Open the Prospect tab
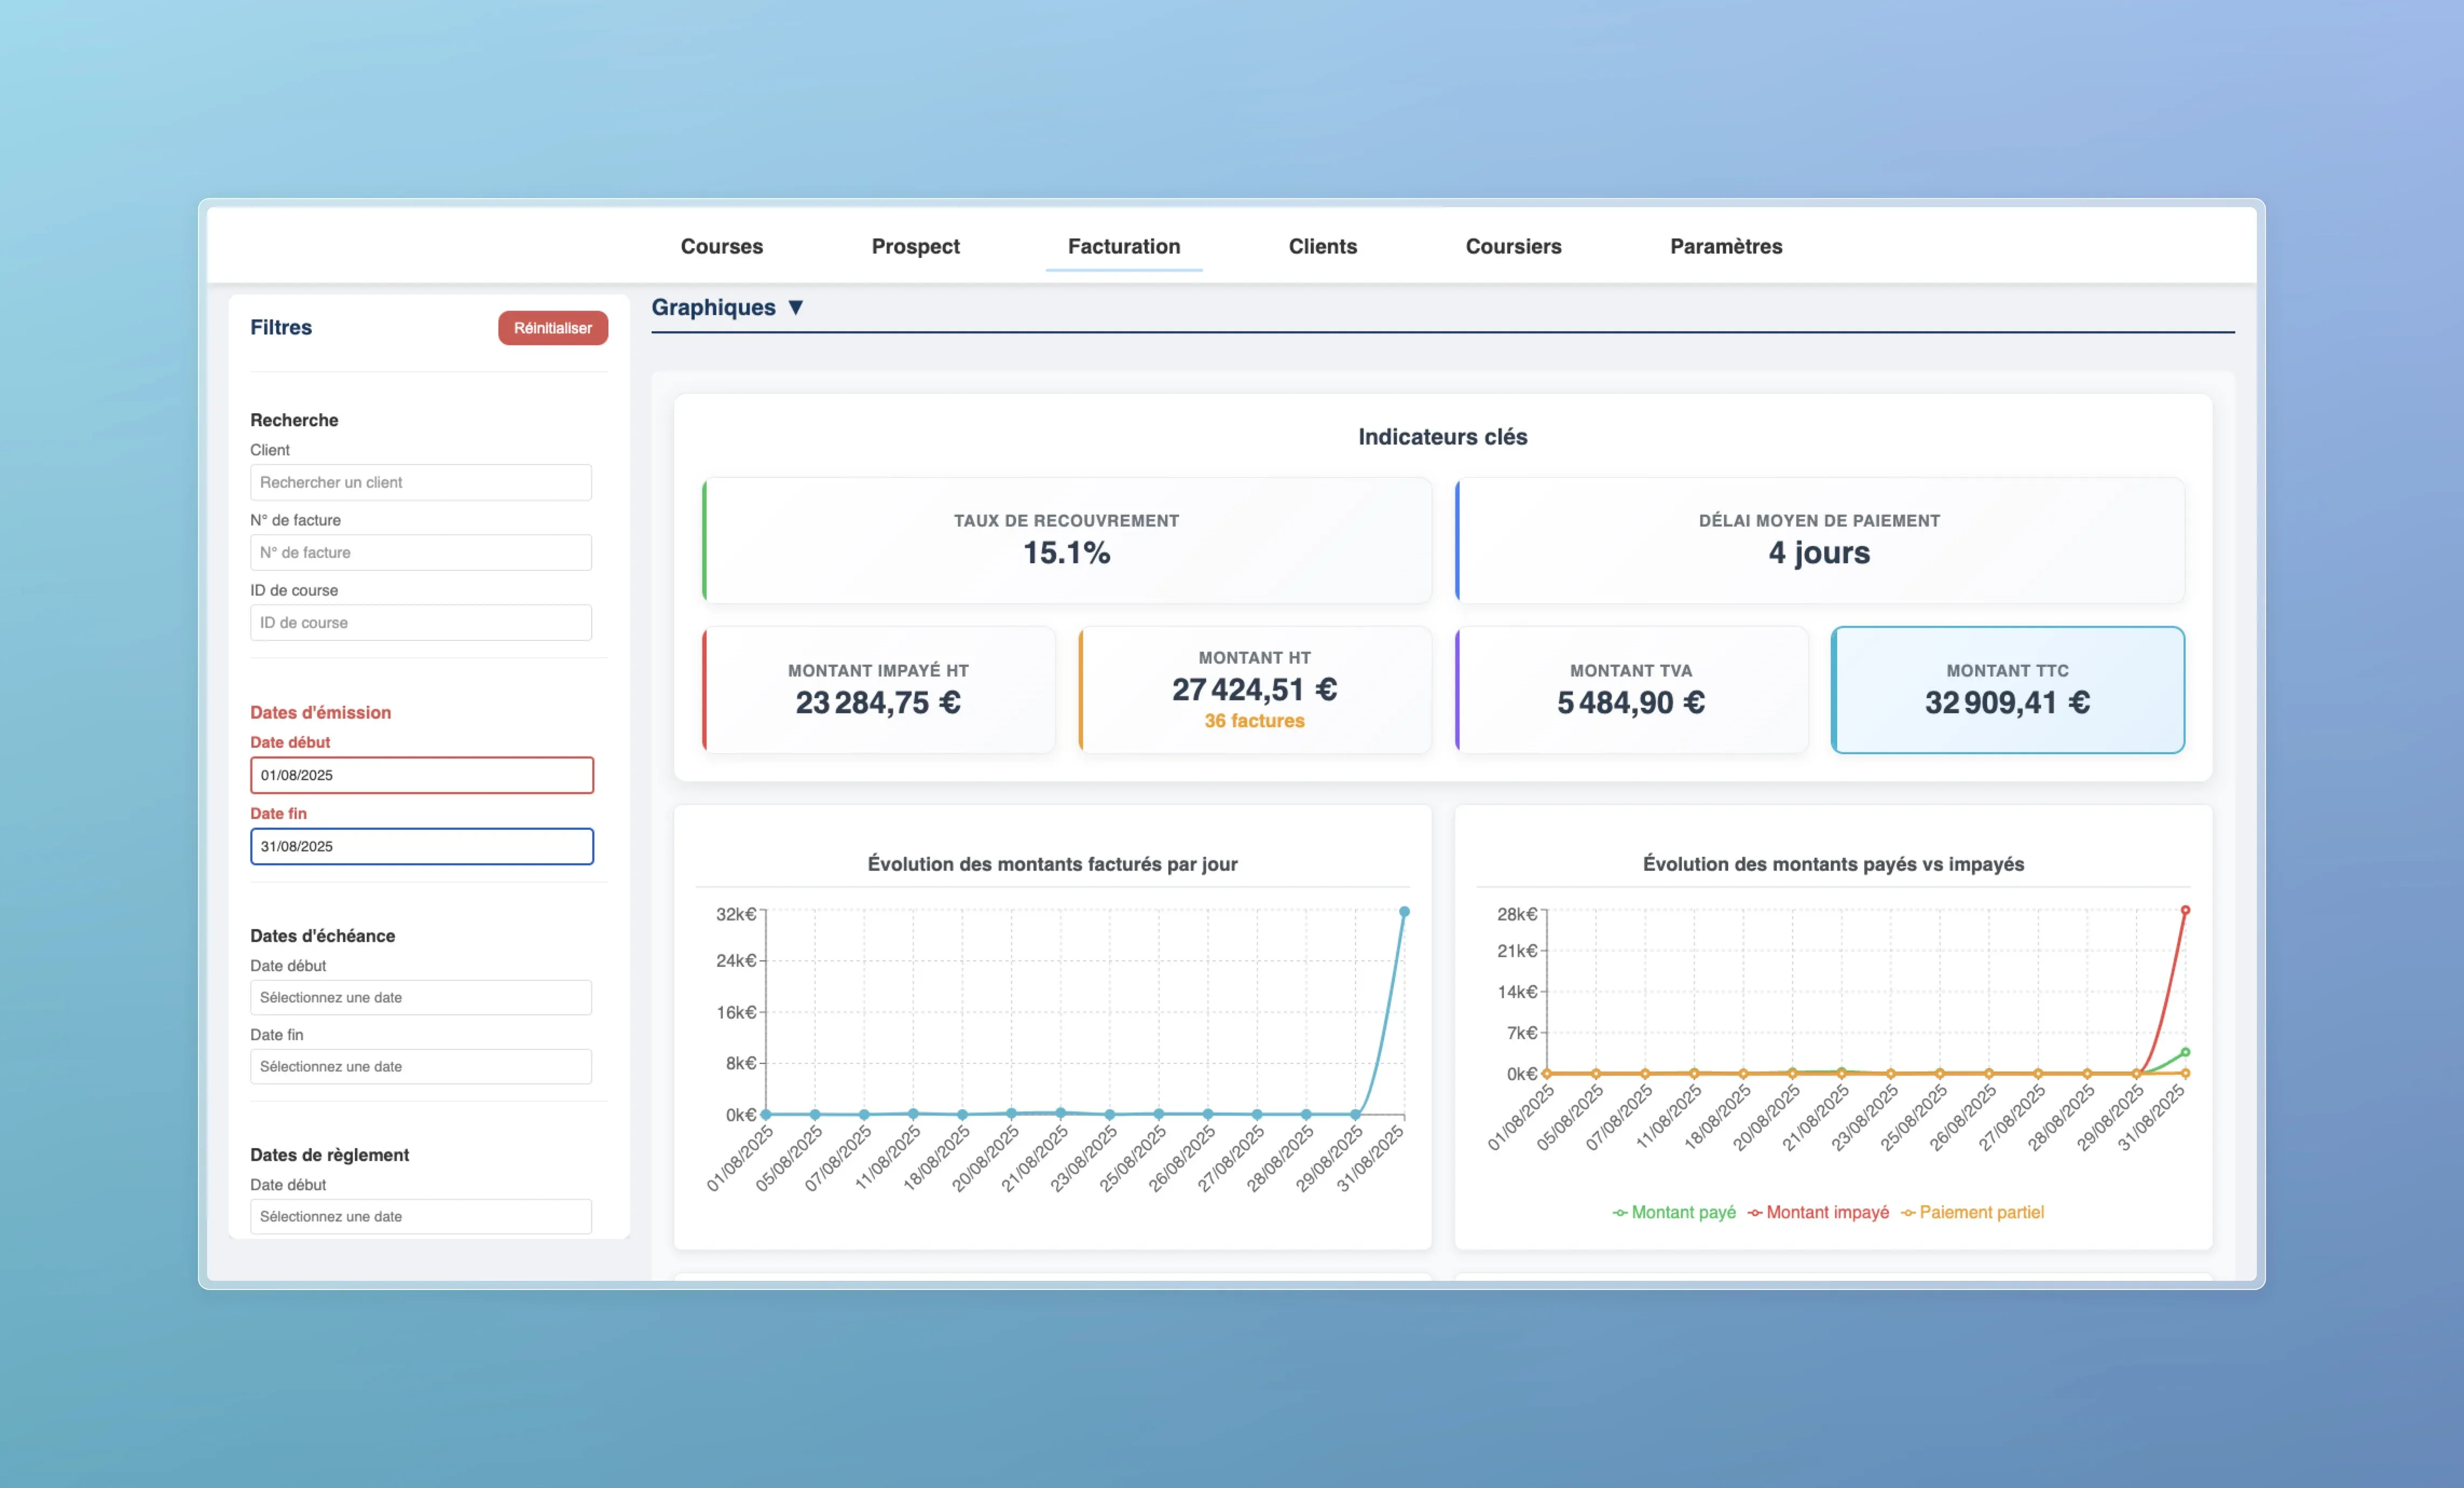The height and width of the screenshot is (1488, 2464). [915, 246]
